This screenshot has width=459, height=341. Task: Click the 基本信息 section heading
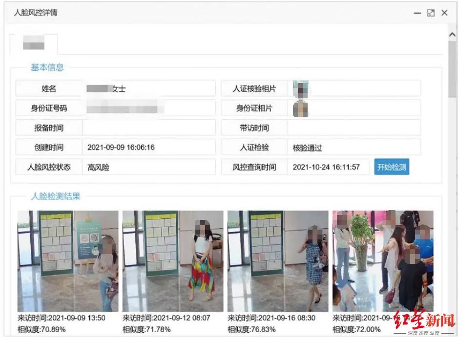coord(47,67)
